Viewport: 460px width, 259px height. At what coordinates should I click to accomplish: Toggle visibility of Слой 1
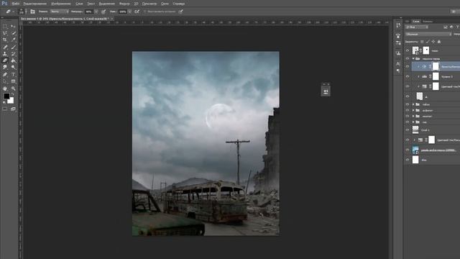pyautogui.click(x=408, y=129)
